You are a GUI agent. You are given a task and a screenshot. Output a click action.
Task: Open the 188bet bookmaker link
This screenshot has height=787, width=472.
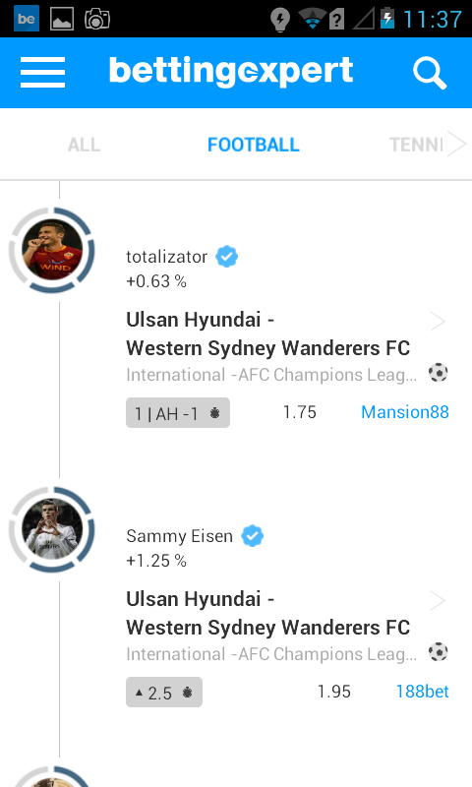423,692
